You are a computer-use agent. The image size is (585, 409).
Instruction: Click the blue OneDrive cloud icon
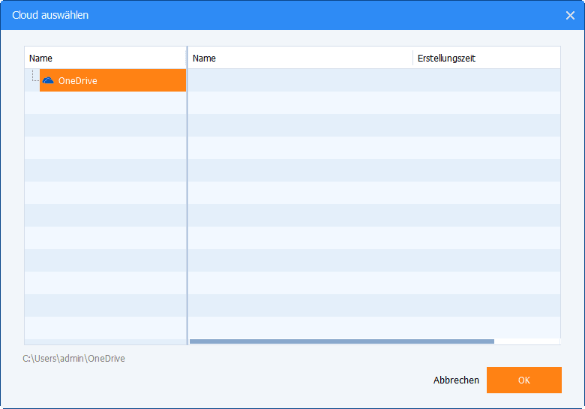48,80
